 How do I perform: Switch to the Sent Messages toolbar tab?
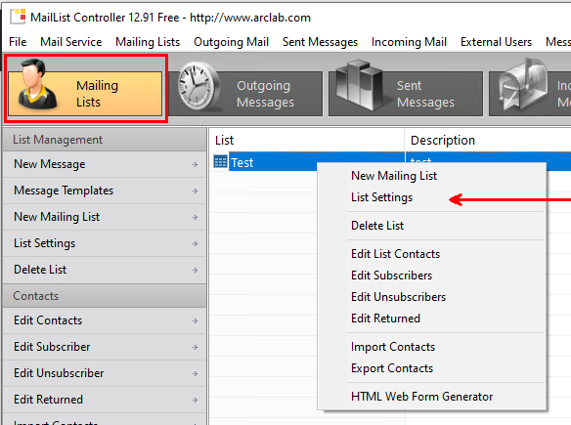pos(406,94)
